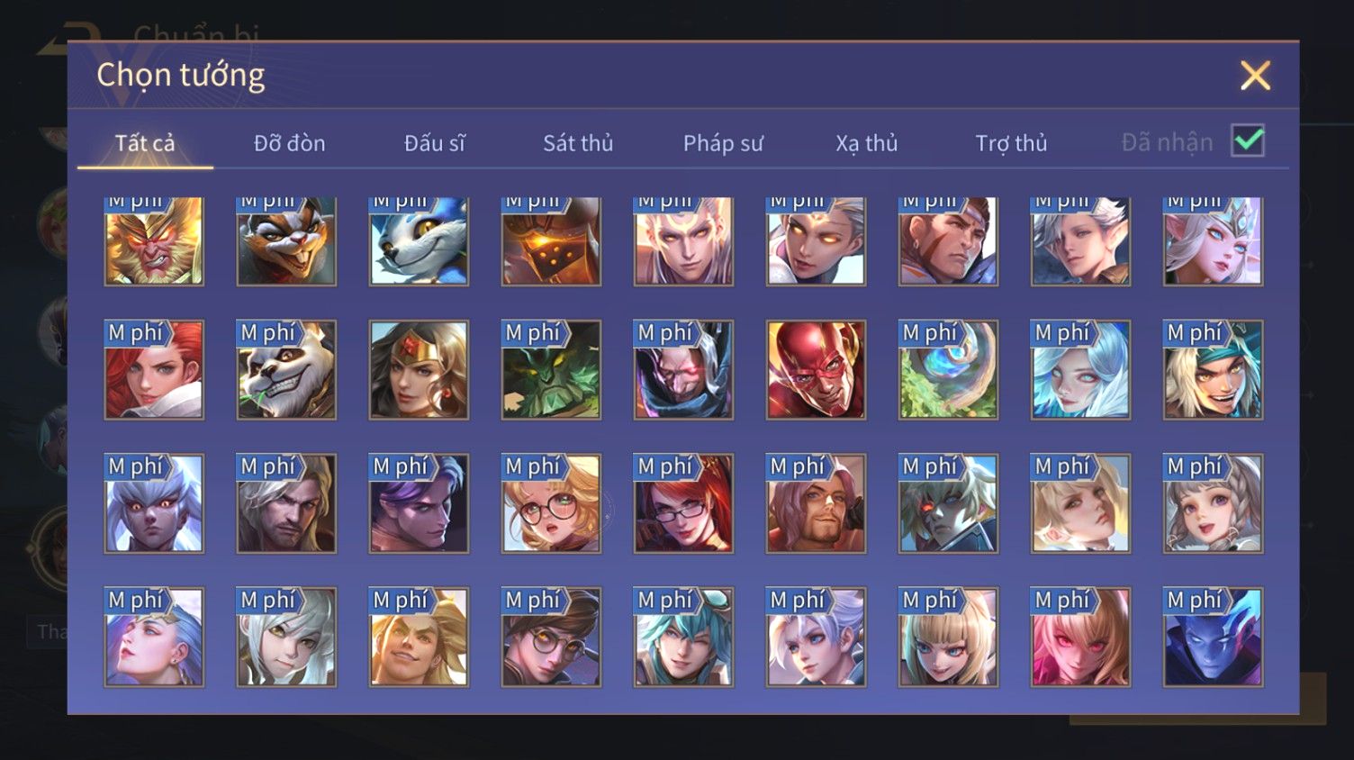Select the blonde girl with round glasses

[551, 503]
